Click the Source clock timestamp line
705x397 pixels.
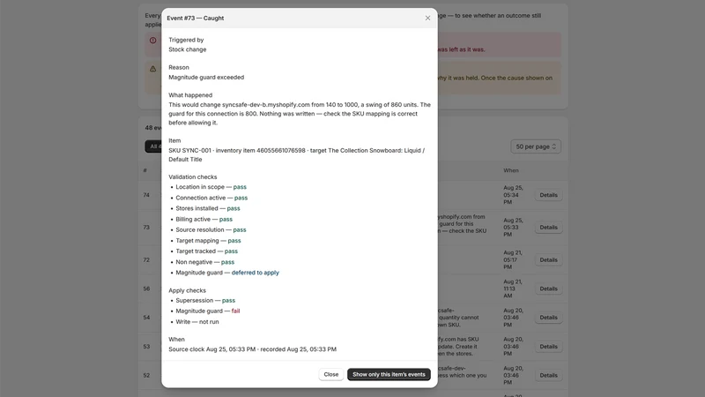tap(252, 349)
